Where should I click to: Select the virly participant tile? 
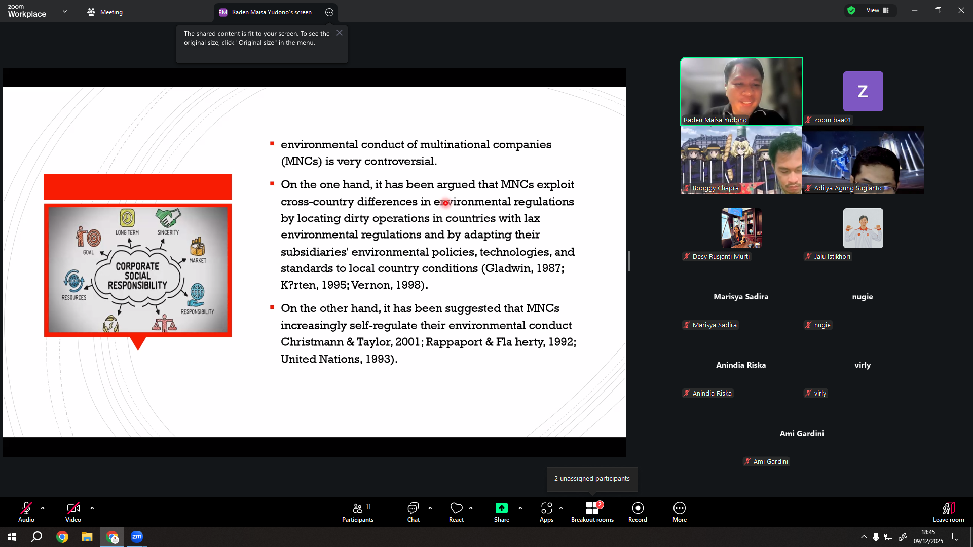click(x=863, y=365)
